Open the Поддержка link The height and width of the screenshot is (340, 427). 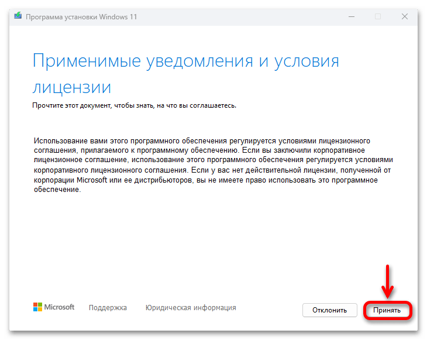pyautogui.click(x=108, y=308)
